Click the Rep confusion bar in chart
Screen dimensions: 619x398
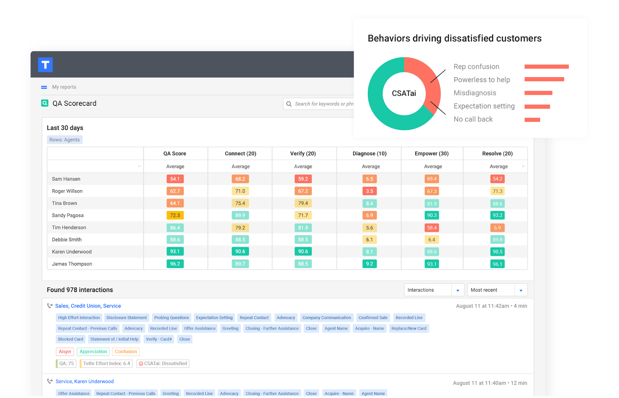[x=546, y=67]
